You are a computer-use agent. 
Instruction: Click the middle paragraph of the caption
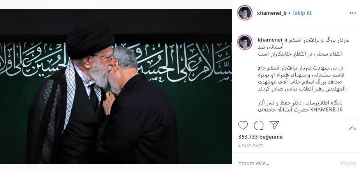click(302, 78)
